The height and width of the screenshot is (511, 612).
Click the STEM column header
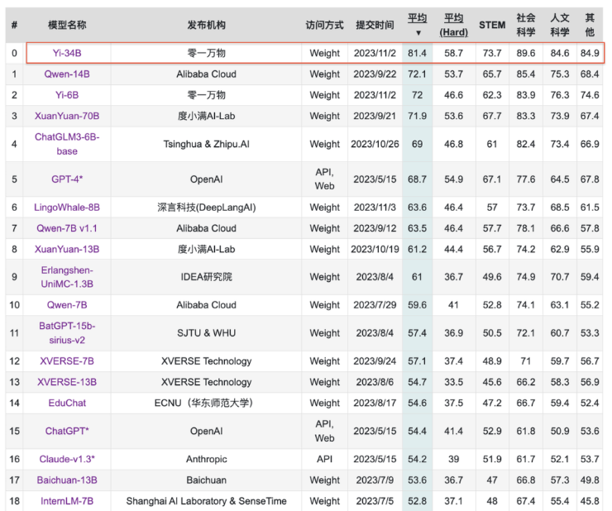(x=492, y=25)
